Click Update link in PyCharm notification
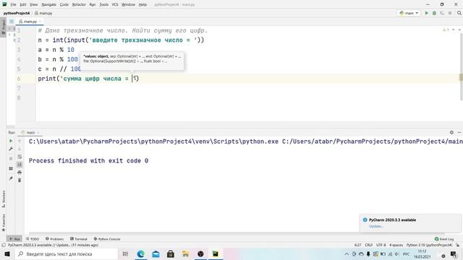 (x=376, y=226)
